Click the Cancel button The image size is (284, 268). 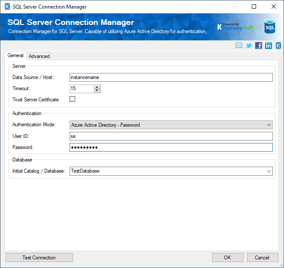262,258
